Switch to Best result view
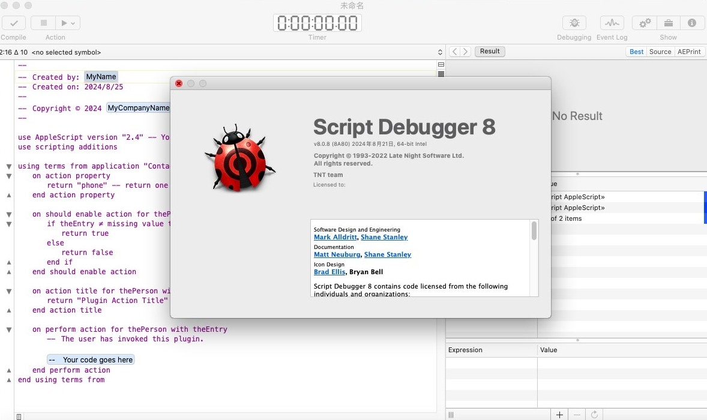 [636, 52]
